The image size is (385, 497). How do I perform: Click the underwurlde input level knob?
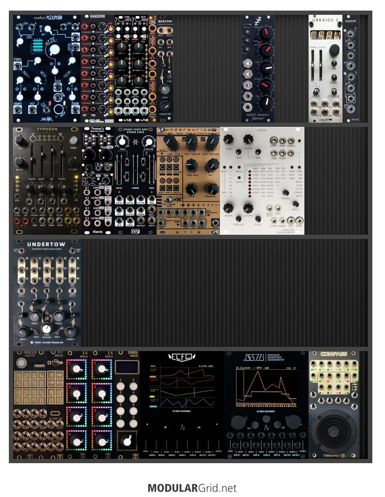coord(192,165)
